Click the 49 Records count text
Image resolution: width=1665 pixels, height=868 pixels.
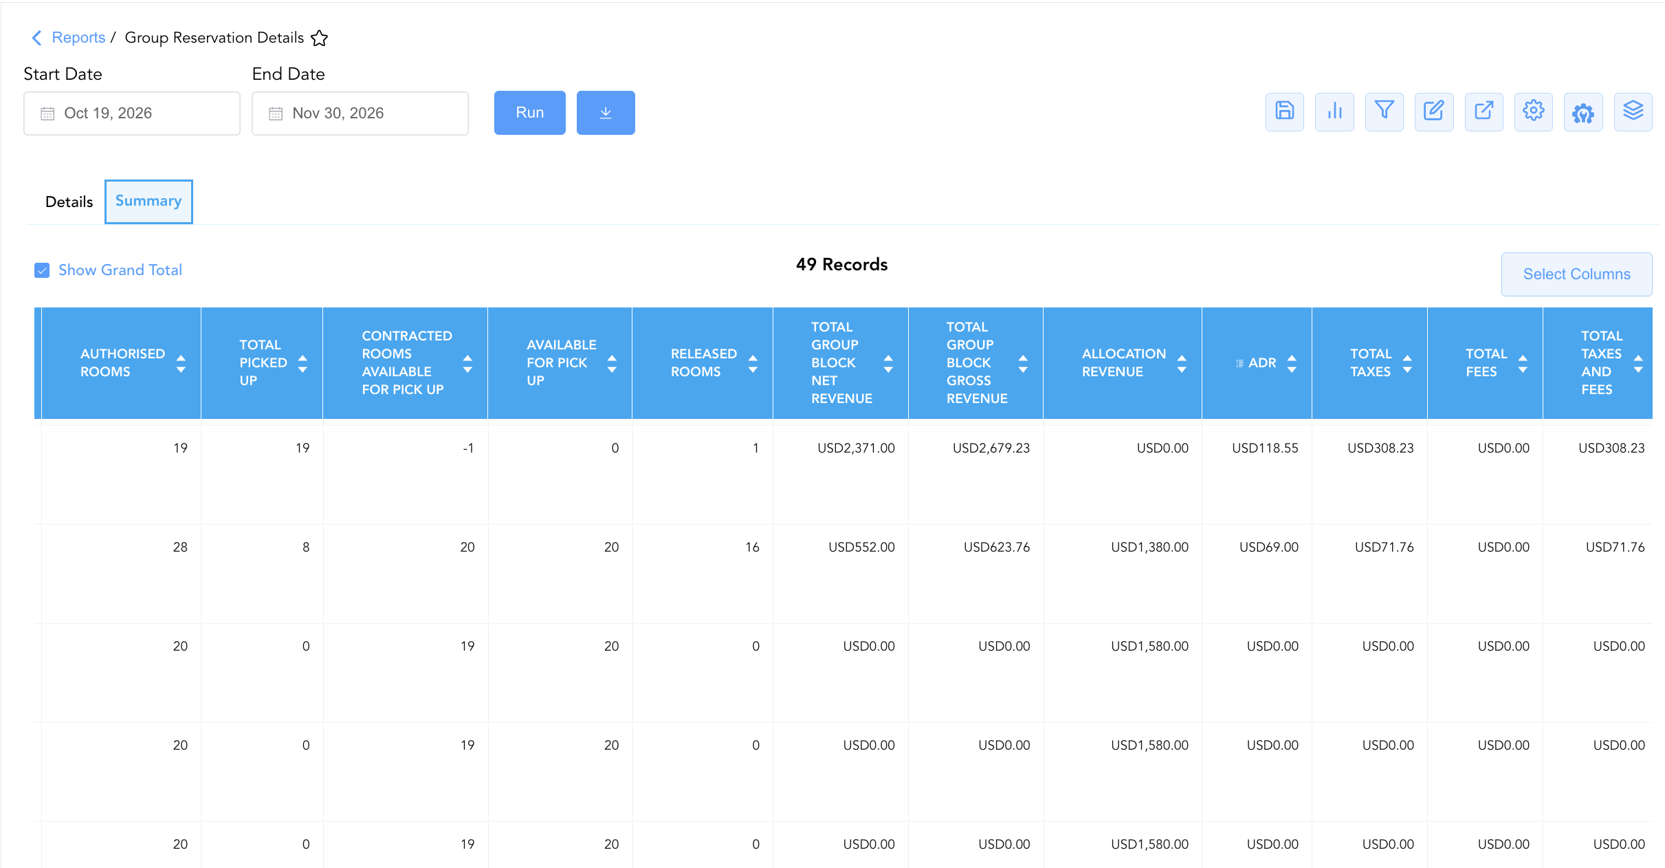841,265
